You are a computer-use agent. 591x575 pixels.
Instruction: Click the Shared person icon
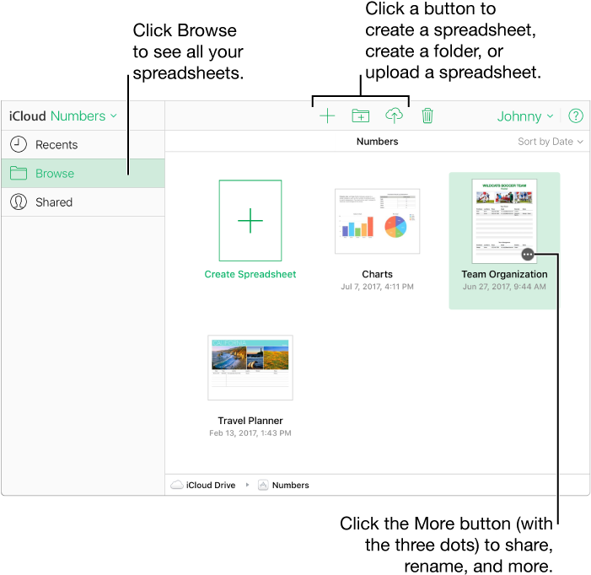(19, 202)
